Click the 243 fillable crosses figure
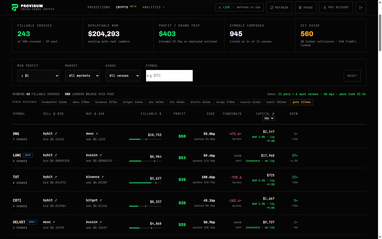This screenshot has height=239, width=382. coord(24,34)
